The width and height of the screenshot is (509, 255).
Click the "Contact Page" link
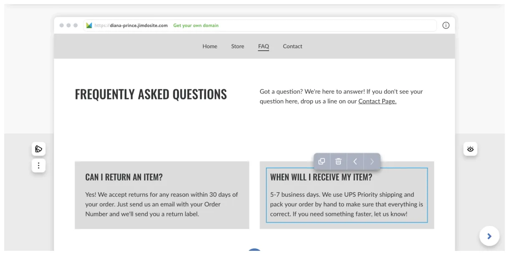tap(377, 101)
